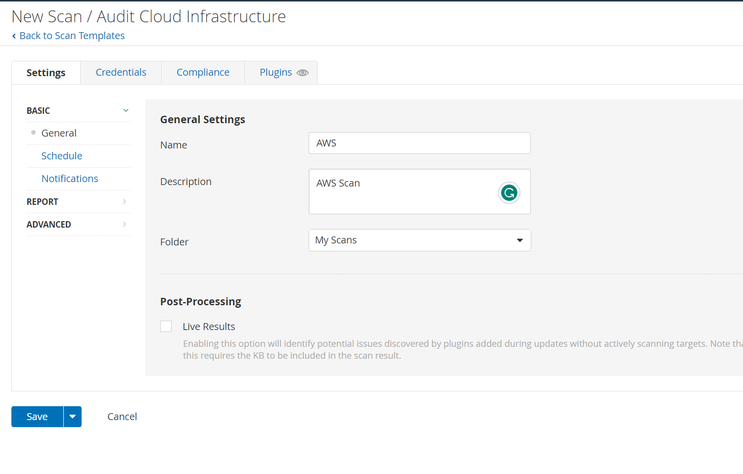Collapse the BASIC section in the sidebar
Viewport: 743px width, 474px height.
(x=126, y=110)
